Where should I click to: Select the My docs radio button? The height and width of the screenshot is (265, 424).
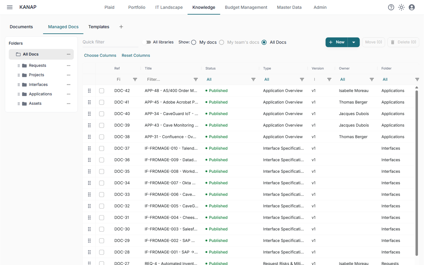pos(193,42)
